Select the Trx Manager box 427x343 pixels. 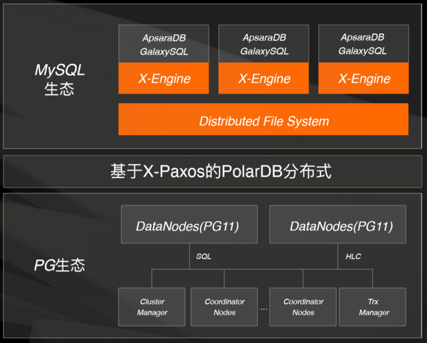point(373,307)
